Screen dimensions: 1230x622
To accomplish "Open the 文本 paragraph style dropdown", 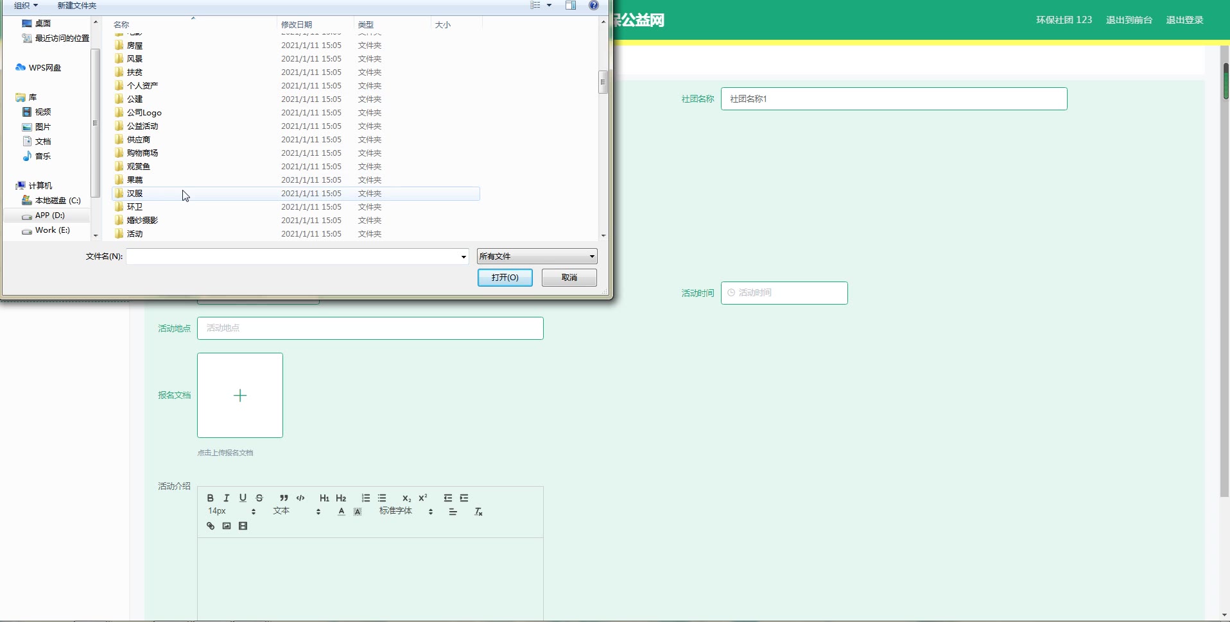I will 297,511.
